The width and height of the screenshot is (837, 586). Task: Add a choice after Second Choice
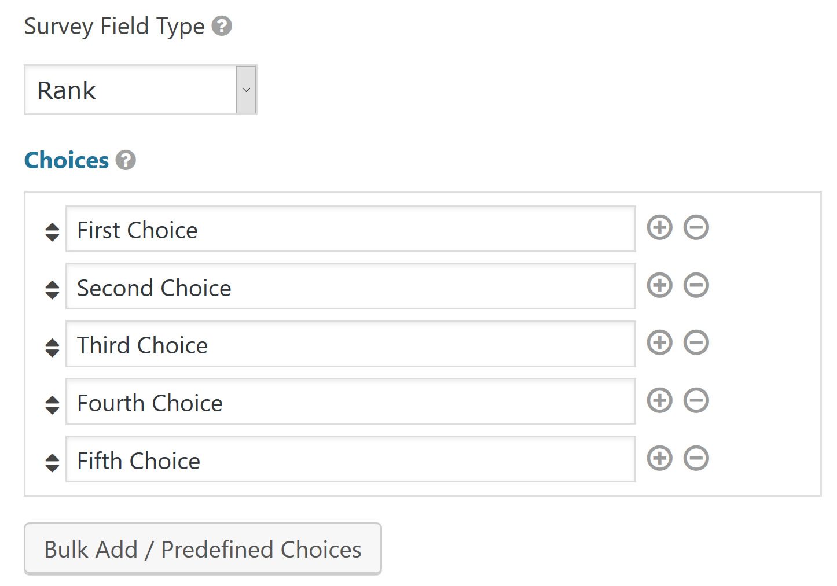[x=659, y=285]
